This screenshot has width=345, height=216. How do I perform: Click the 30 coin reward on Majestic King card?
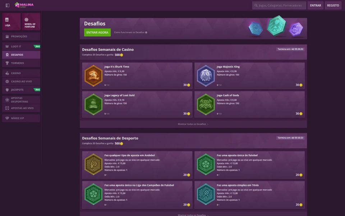click(299, 85)
